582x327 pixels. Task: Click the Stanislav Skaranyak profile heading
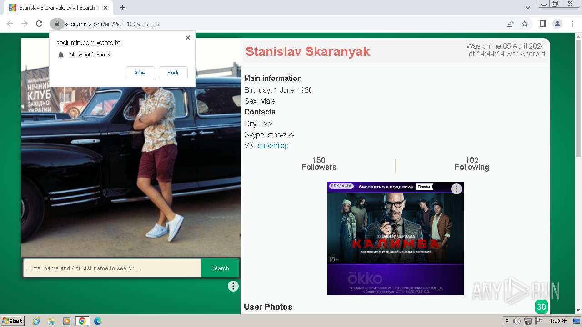[x=308, y=52]
